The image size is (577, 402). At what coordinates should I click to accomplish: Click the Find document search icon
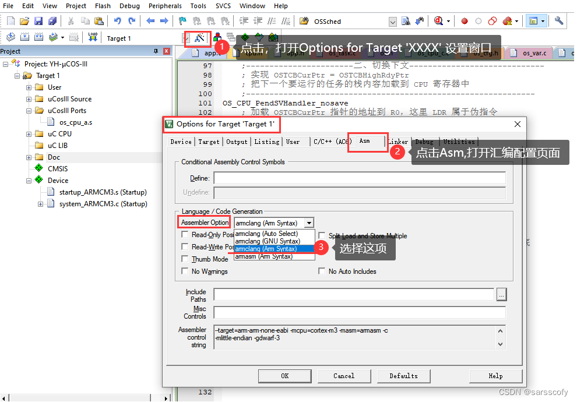click(406, 21)
